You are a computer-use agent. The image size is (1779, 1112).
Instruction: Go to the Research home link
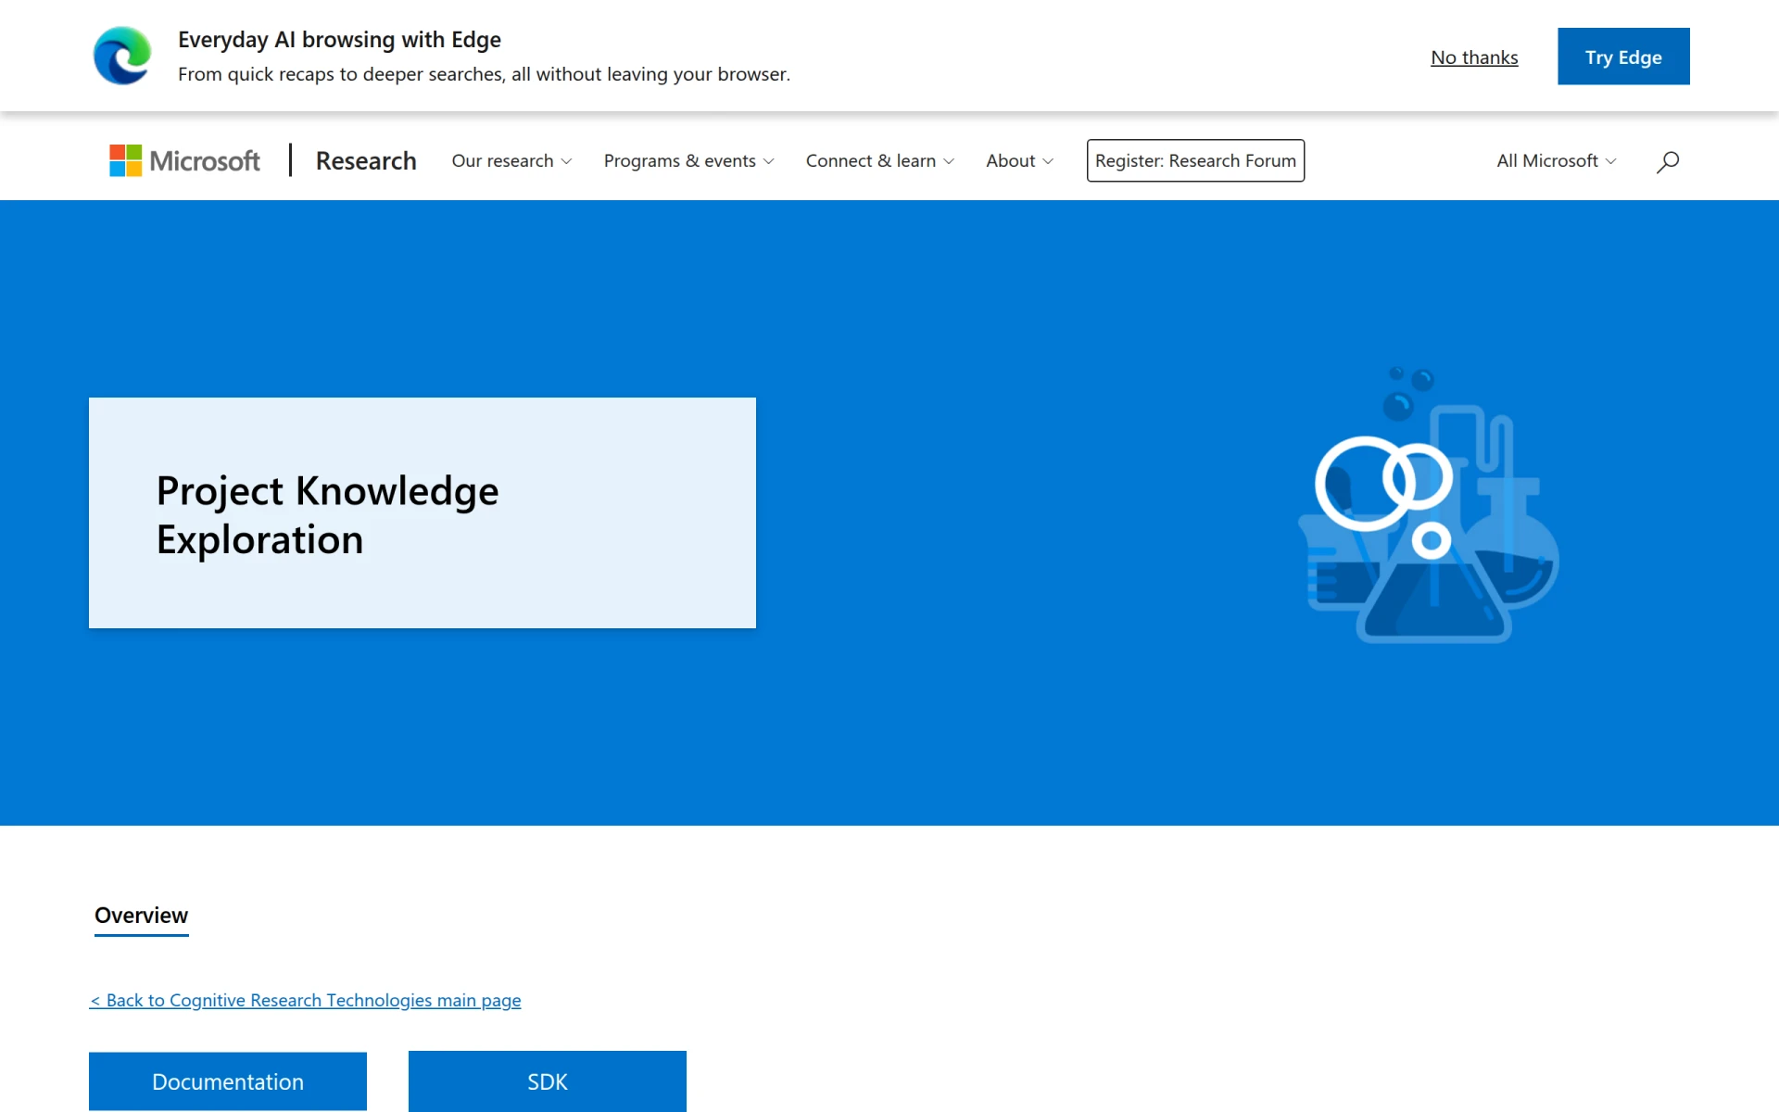click(366, 160)
